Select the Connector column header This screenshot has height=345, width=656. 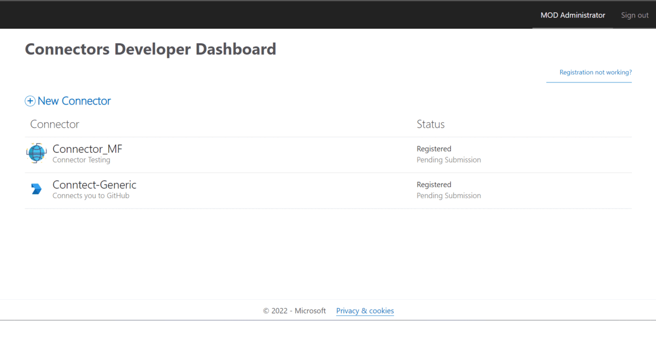[55, 124]
